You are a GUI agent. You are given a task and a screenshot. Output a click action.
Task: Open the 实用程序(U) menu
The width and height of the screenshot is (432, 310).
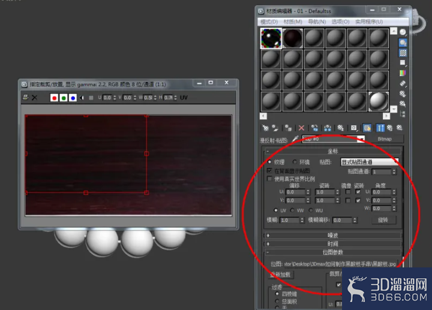(x=369, y=22)
